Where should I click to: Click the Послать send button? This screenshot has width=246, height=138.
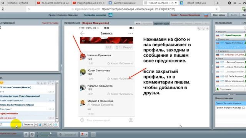click(x=28, y=125)
